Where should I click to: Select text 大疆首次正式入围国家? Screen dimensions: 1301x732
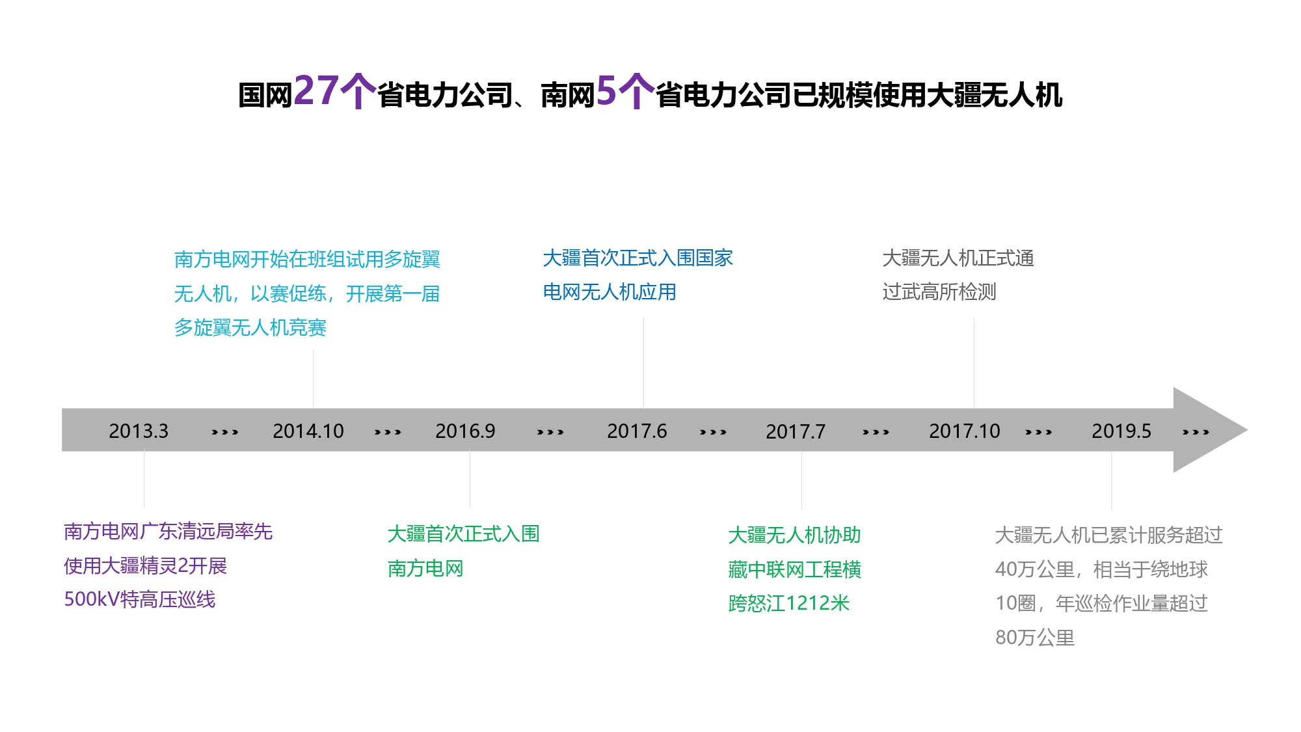637,258
